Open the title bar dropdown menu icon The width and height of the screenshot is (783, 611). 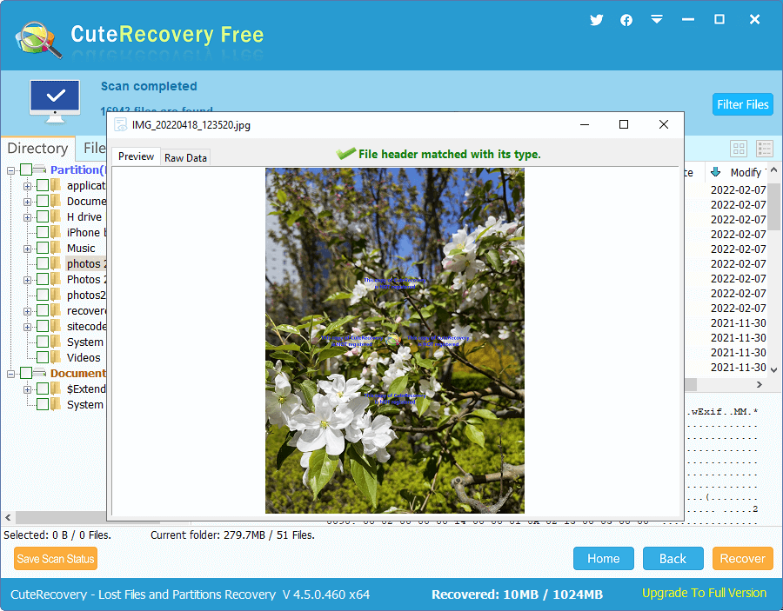point(657,20)
